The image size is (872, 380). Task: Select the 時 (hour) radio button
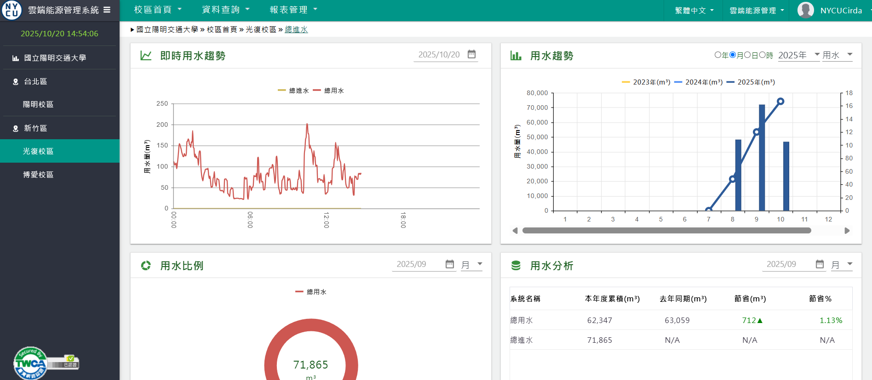click(762, 55)
